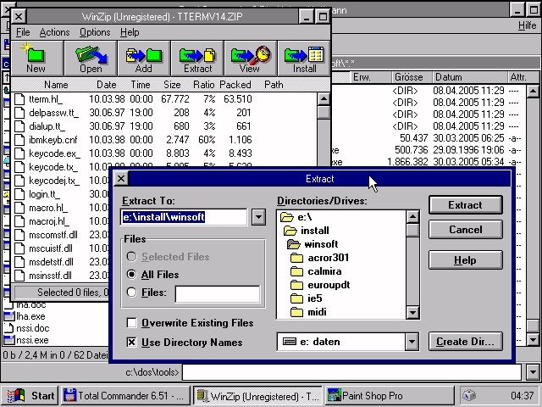542x407 pixels.
Task: Sort WinZip list by Name column header
Action: pos(56,85)
